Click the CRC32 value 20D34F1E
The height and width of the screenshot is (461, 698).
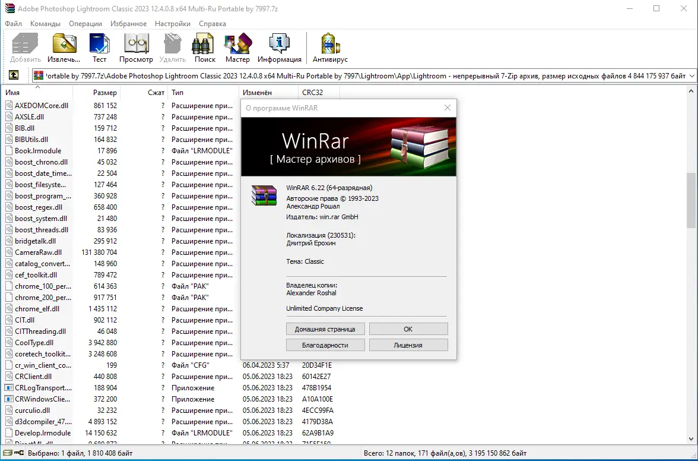[x=317, y=365]
